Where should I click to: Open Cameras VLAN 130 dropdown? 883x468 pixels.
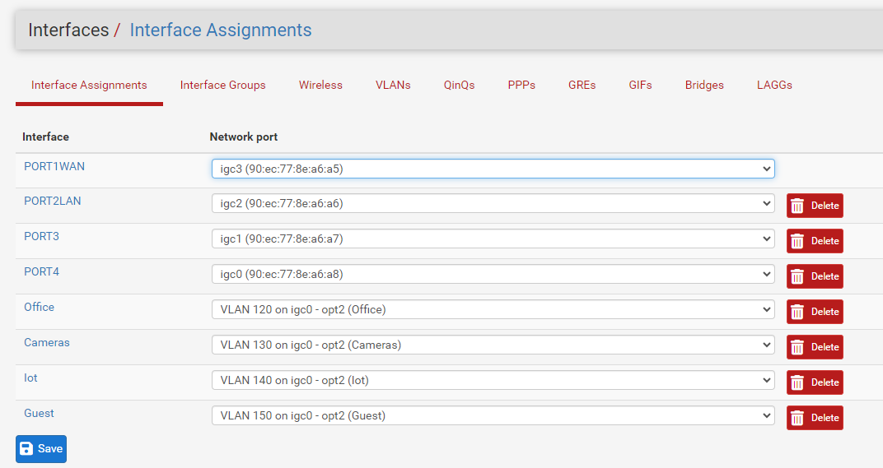(493, 345)
